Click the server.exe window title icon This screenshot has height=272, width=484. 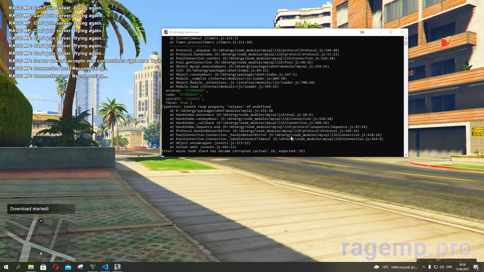coord(166,32)
